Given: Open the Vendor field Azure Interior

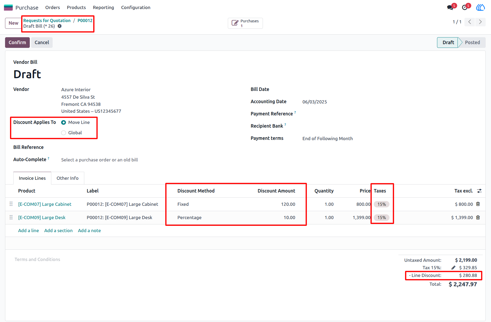Looking at the screenshot, I should coord(76,90).
